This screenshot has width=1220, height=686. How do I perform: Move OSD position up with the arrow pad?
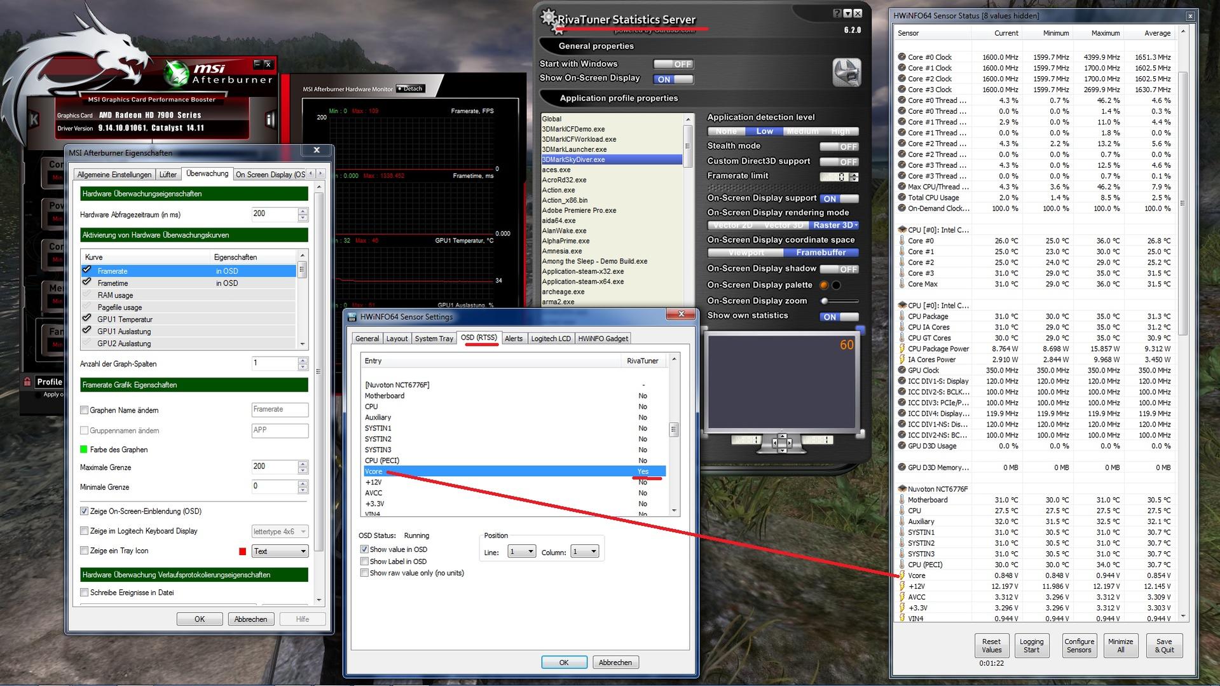click(782, 435)
